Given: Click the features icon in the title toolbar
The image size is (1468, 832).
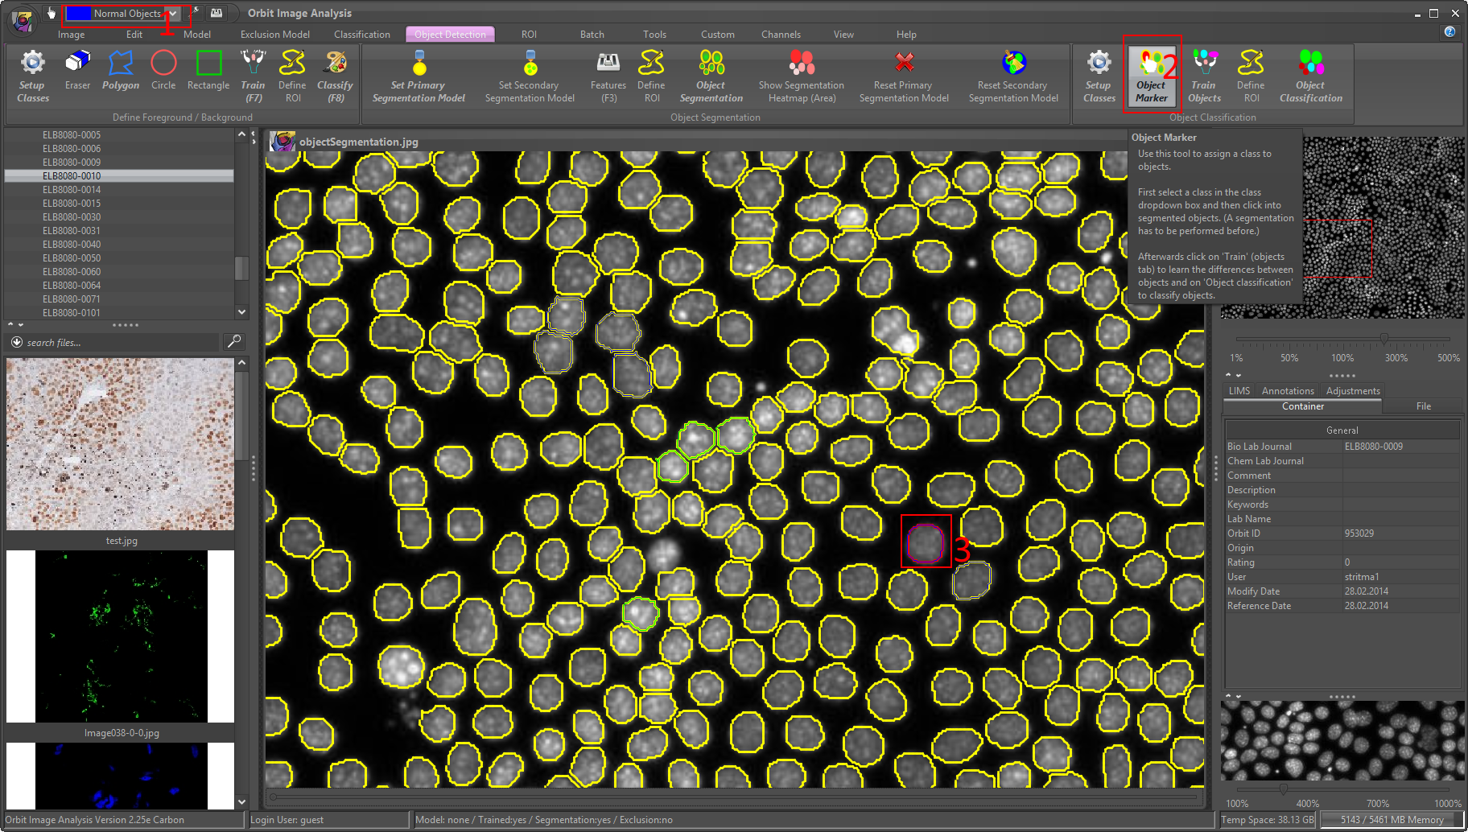Looking at the screenshot, I should (x=216, y=13).
